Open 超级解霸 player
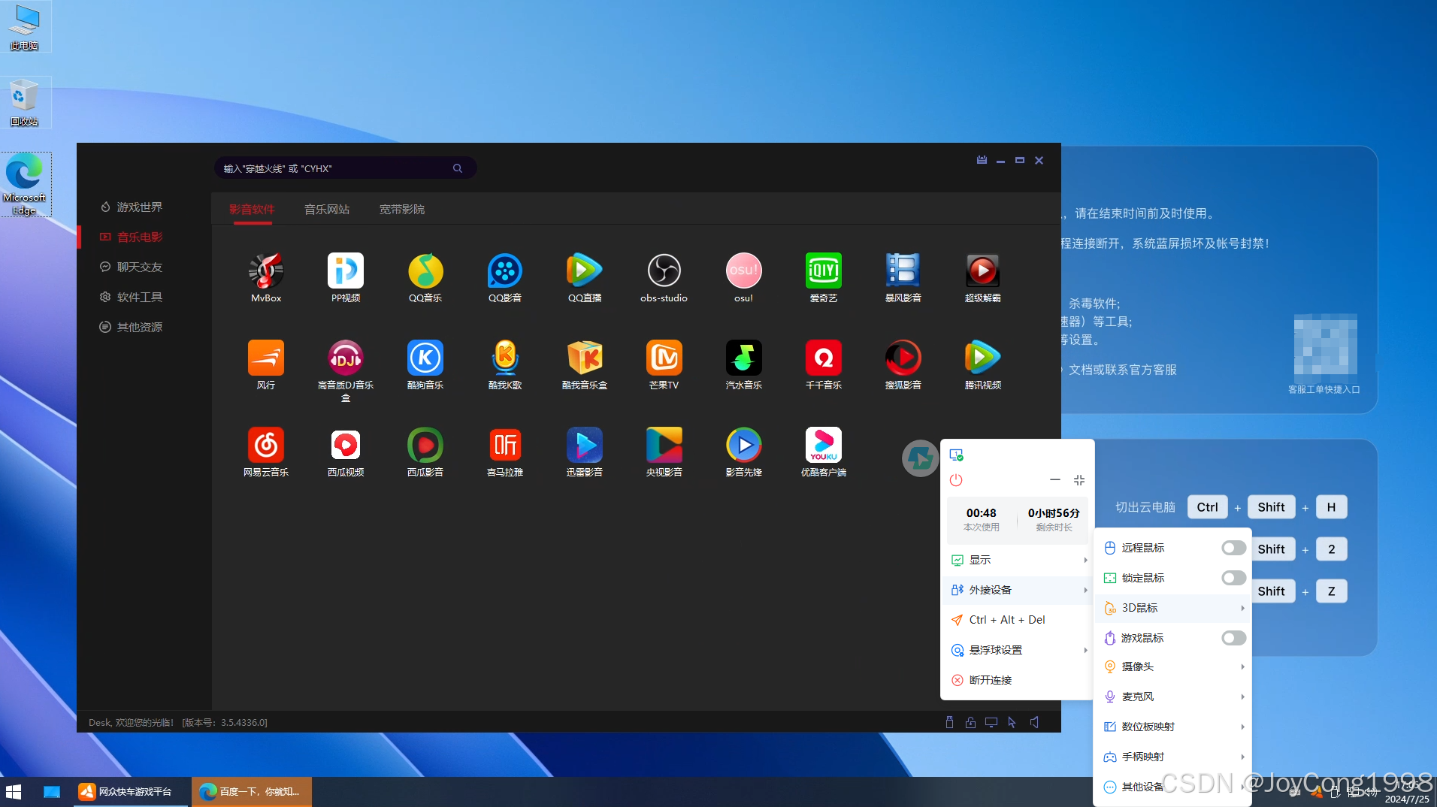The width and height of the screenshot is (1437, 807). (x=983, y=277)
